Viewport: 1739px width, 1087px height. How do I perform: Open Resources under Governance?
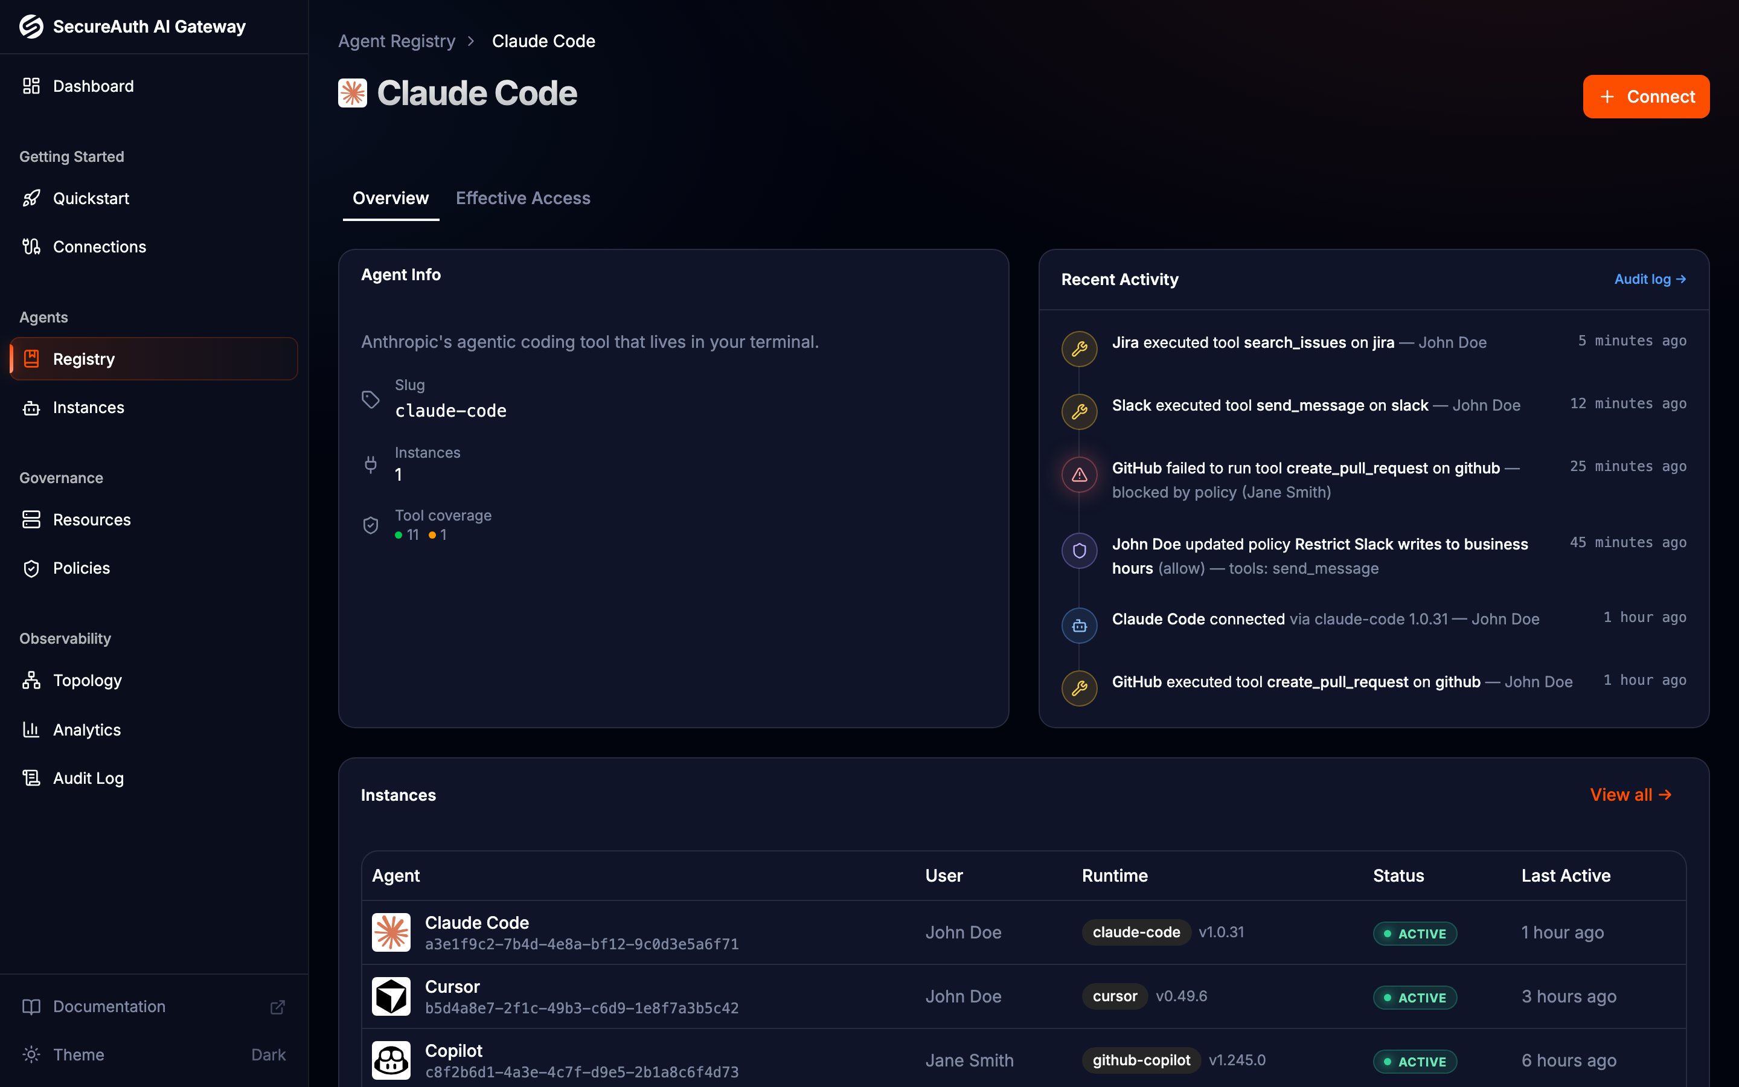[x=154, y=520]
